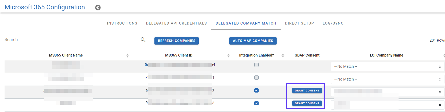Open the Direct Setup tab
This screenshot has width=445, height=112.
coord(299,23)
